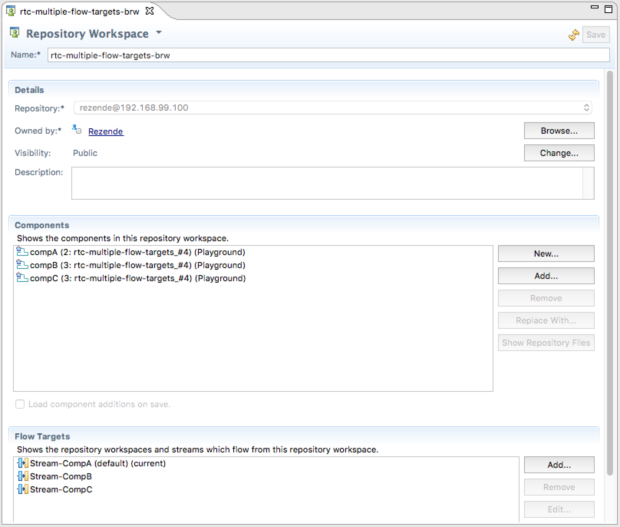The width and height of the screenshot is (620, 527).
Task: Click the compB component icon
Action: [x=22, y=265]
